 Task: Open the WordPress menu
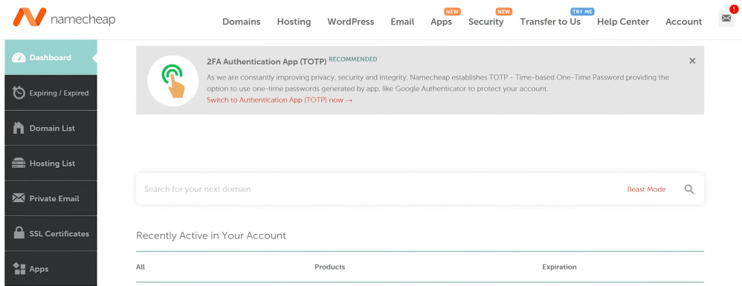pyautogui.click(x=351, y=22)
